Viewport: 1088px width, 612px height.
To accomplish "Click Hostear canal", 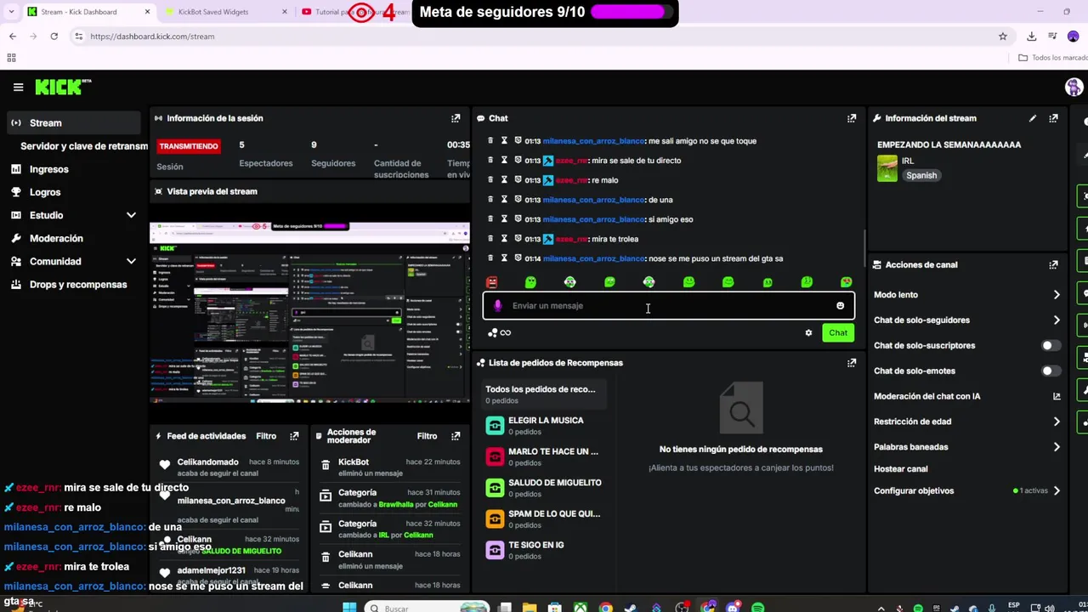I will pos(900,469).
